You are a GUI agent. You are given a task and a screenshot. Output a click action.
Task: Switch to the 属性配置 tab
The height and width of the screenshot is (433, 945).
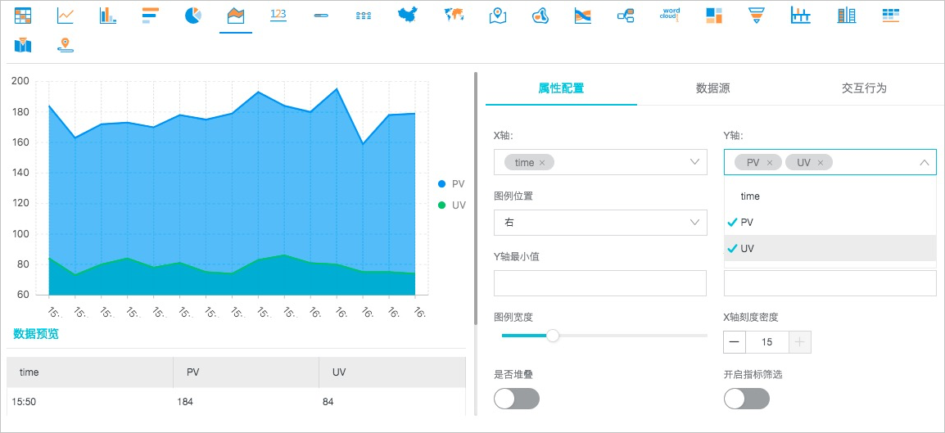pos(561,88)
